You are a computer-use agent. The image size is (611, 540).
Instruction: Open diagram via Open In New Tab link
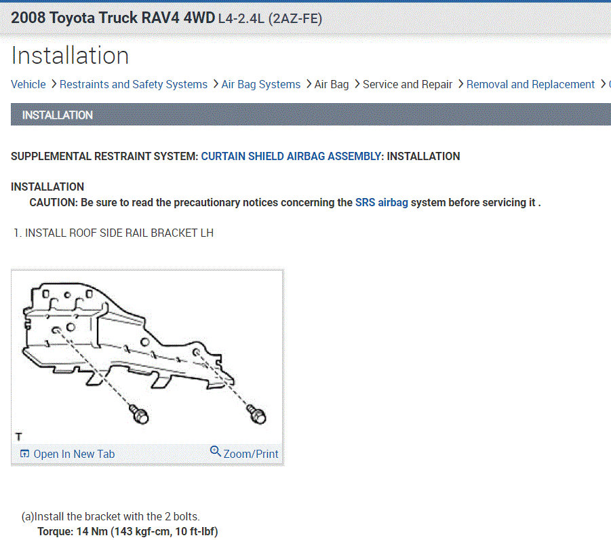point(74,455)
